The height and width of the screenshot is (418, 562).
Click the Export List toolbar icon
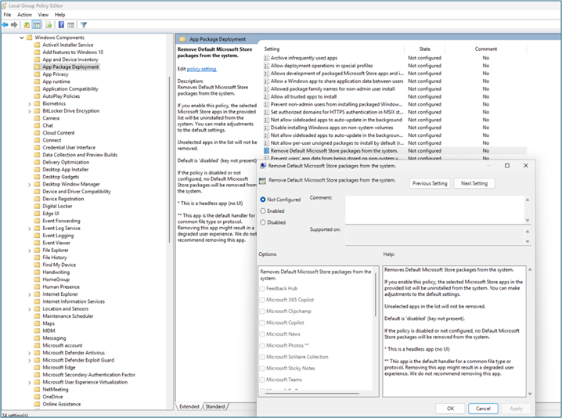[x=49, y=25]
